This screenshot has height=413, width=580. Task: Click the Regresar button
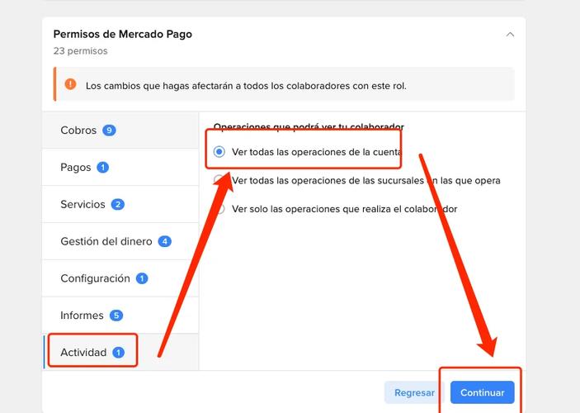pyautogui.click(x=414, y=392)
